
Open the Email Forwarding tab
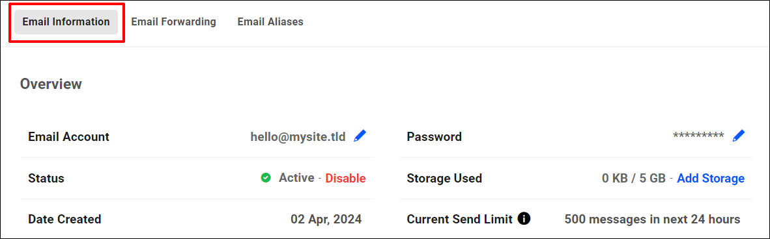pyautogui.click(x=173, y=22)
